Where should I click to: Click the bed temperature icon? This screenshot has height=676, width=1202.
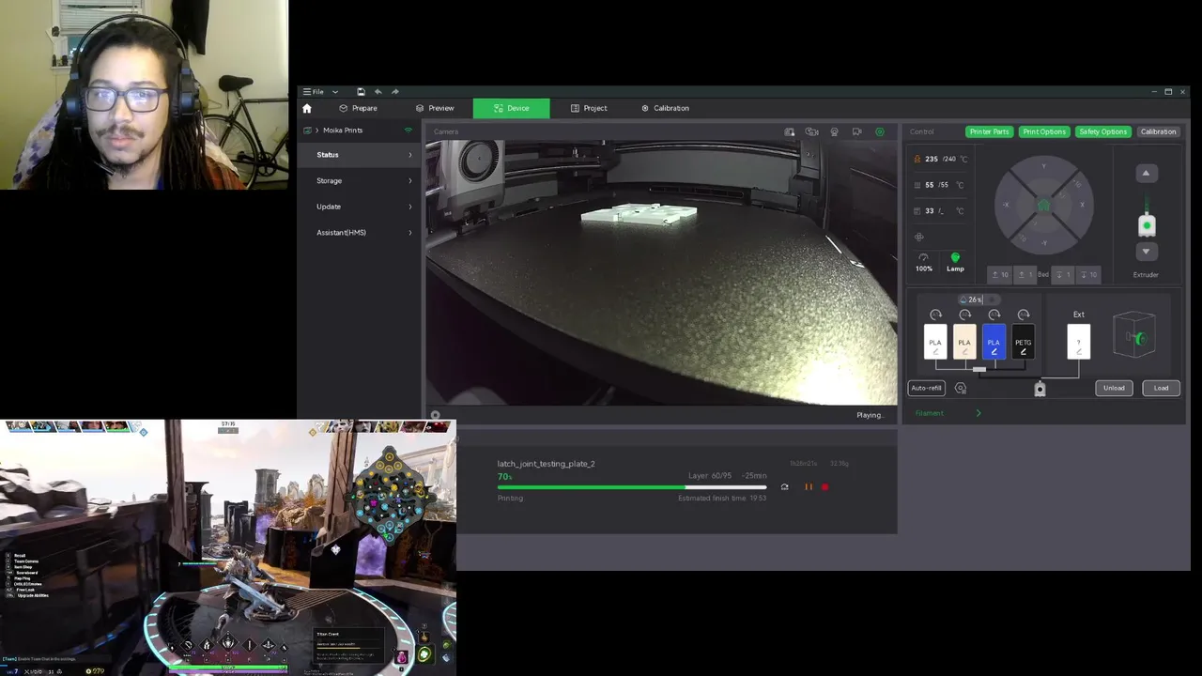tap(917, 185)
